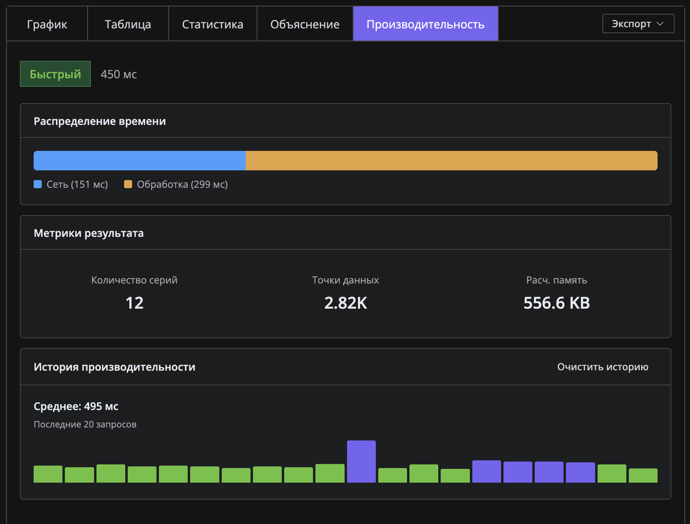The width and height of the screenshot is (690, 524).
Task: Click the blue Сеть segment of time bar
Action: pos(139,161)
